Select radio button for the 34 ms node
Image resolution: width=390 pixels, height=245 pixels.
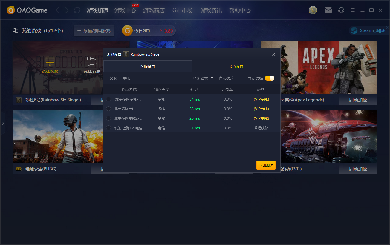point(108,99)
